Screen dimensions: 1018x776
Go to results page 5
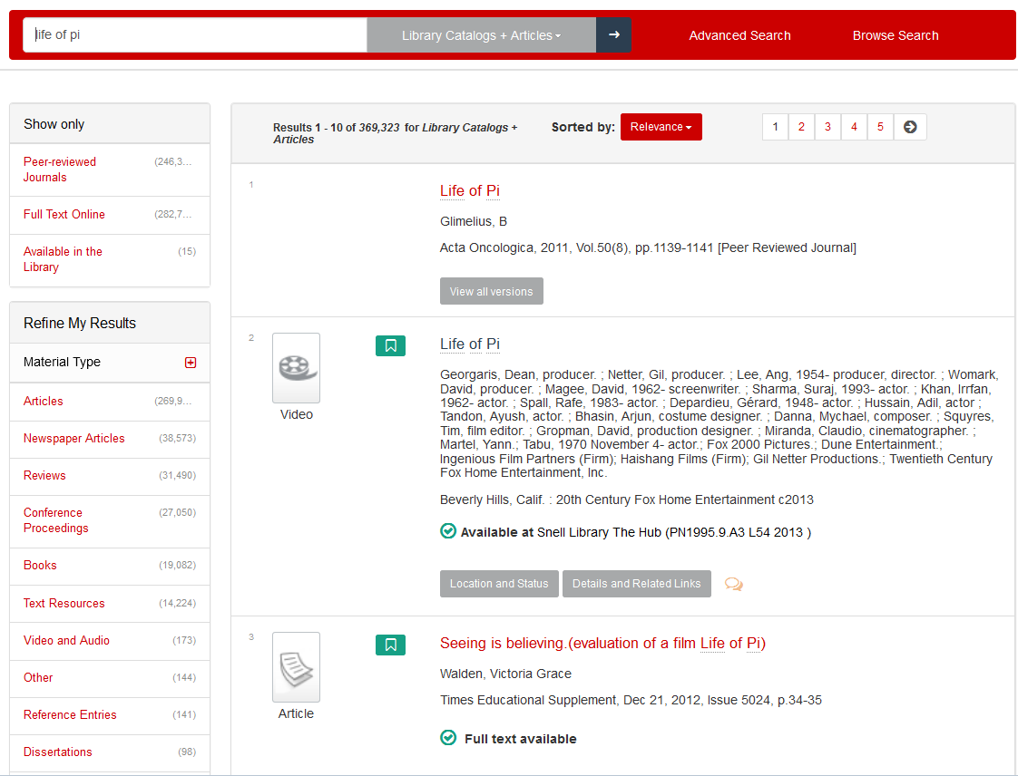coord(880,127)
